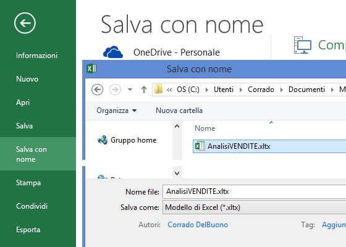The image size is (346, 247).
Task: Open the Condividi page
Action: pyautogui.click(x=32, y=206)
